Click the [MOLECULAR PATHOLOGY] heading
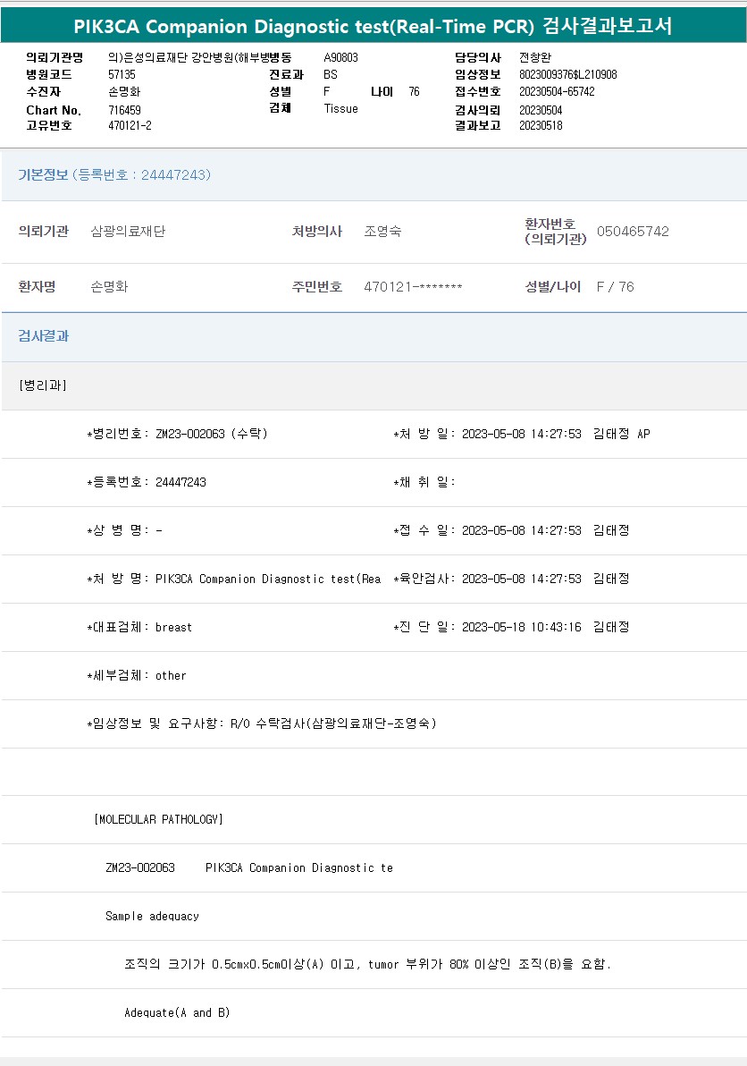 tap(158, 819)
